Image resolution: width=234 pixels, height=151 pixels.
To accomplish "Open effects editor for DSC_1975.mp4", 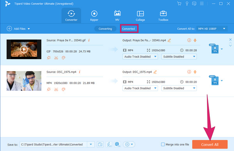I will (49, 89).
